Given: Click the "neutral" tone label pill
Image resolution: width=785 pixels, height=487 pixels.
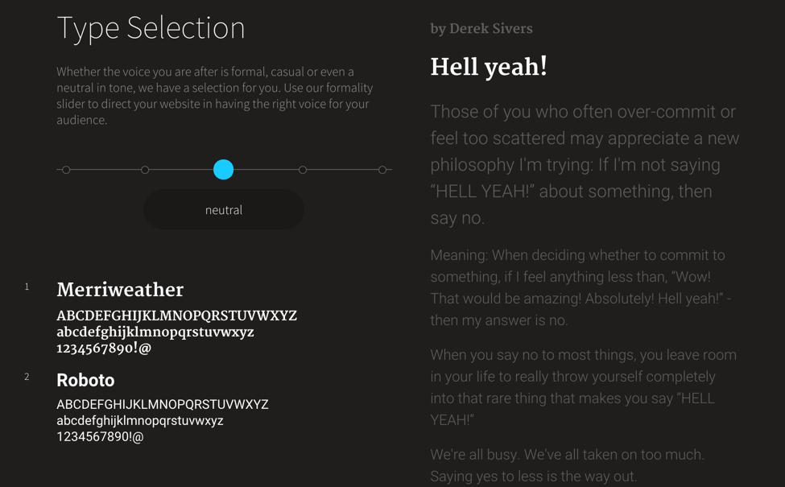Looking at the screenshot, I should click(x=224, y=210).
